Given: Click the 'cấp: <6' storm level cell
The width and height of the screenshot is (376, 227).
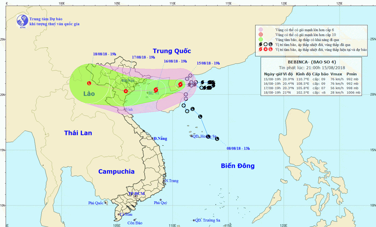Looking at the screenshot, I should [319, 92].
